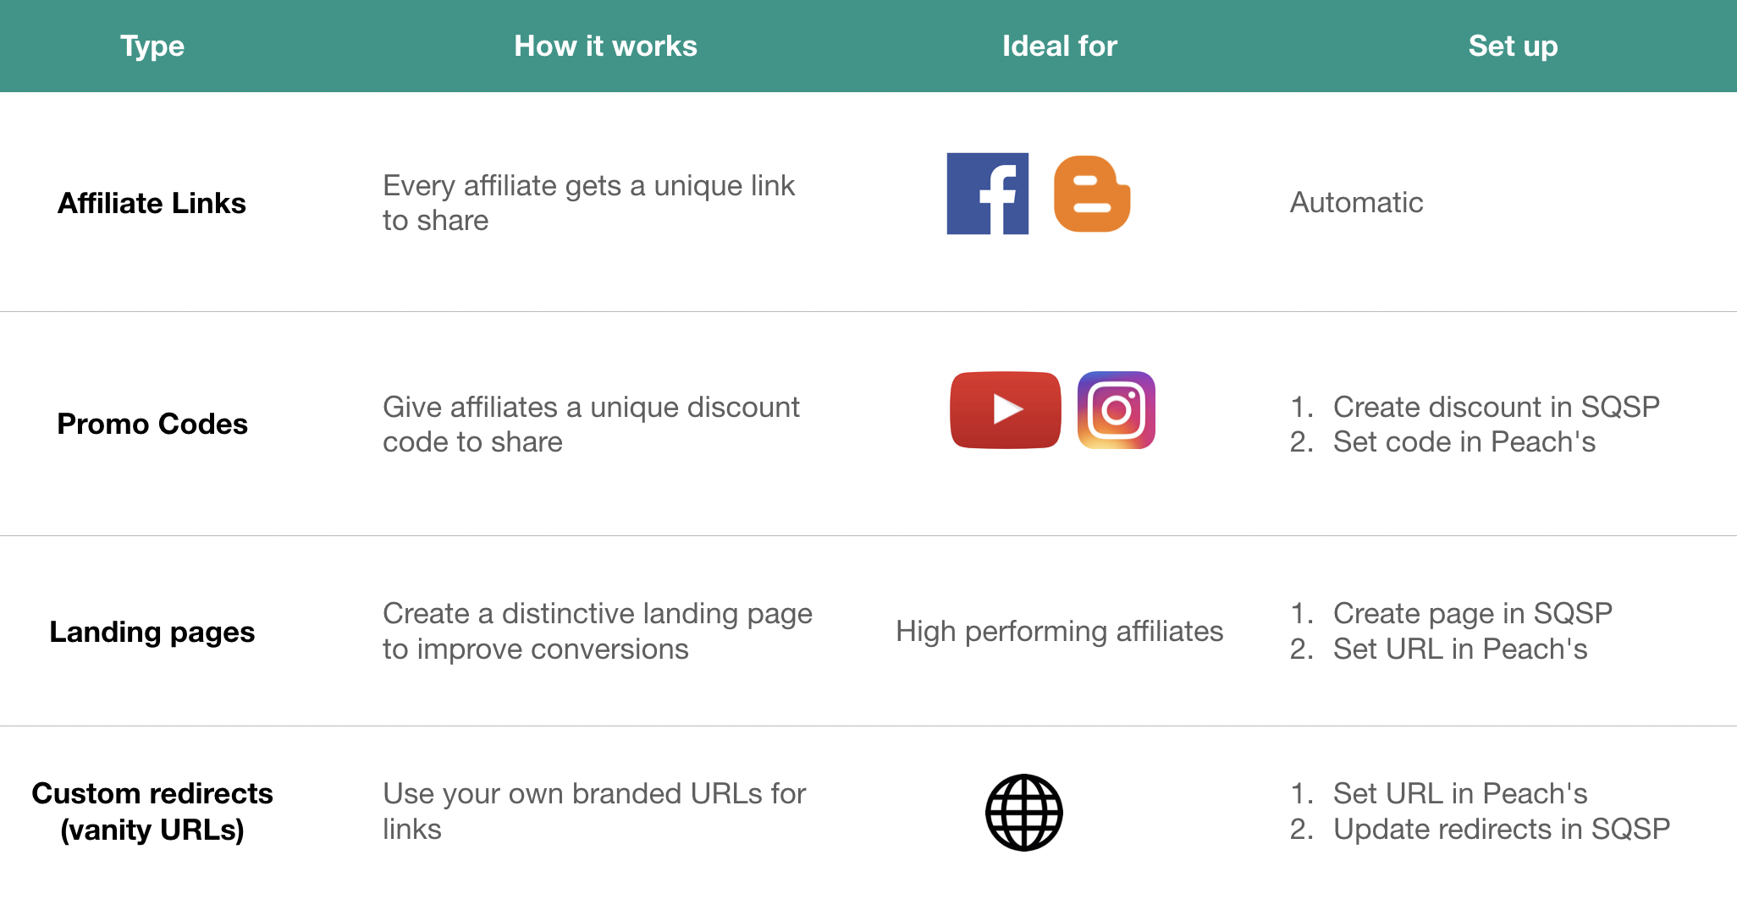Click Every affiliate gets a unique link text
The image size is (1737, 915).
(x=588, y=186)
